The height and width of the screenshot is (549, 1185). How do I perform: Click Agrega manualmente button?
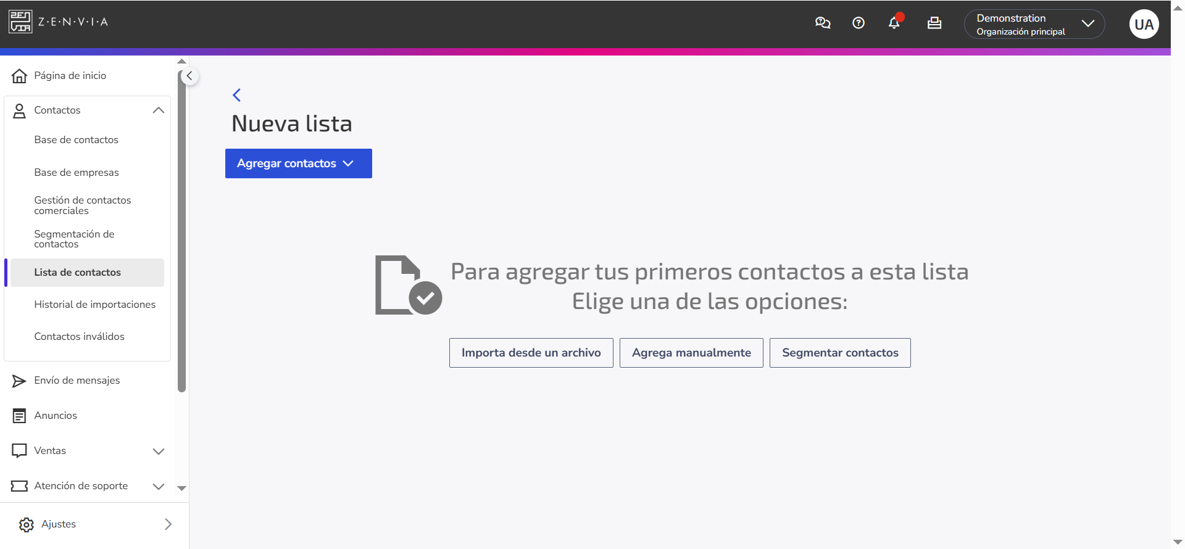pos(691,353)
